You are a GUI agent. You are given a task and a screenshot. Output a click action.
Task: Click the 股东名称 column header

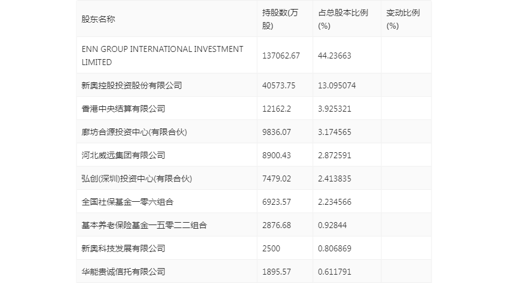(x=98, y=19)
